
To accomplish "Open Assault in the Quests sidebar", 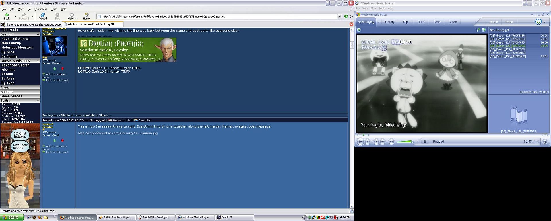I will (x=7, y=74).
